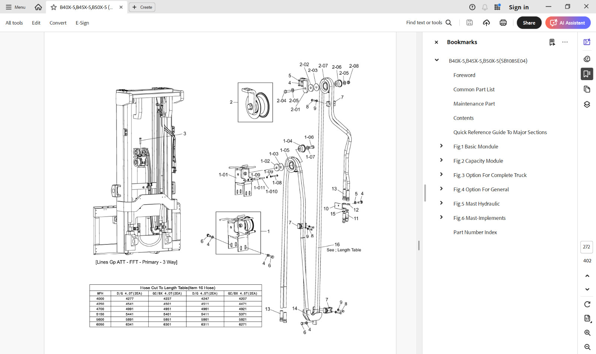Open the AI generative summary sidebar icon
596x354 pixels.
587,42
